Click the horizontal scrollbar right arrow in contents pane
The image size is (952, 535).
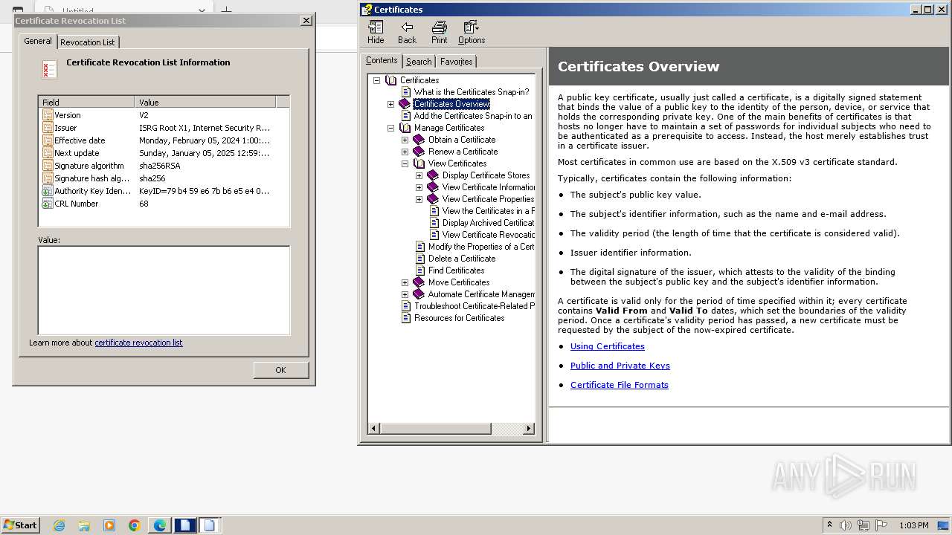point(529,428)
